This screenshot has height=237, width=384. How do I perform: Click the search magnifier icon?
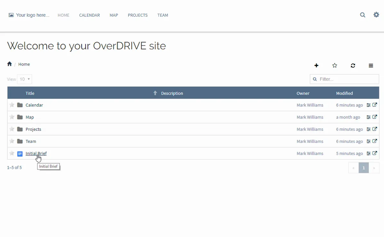[x=363, y=15]
